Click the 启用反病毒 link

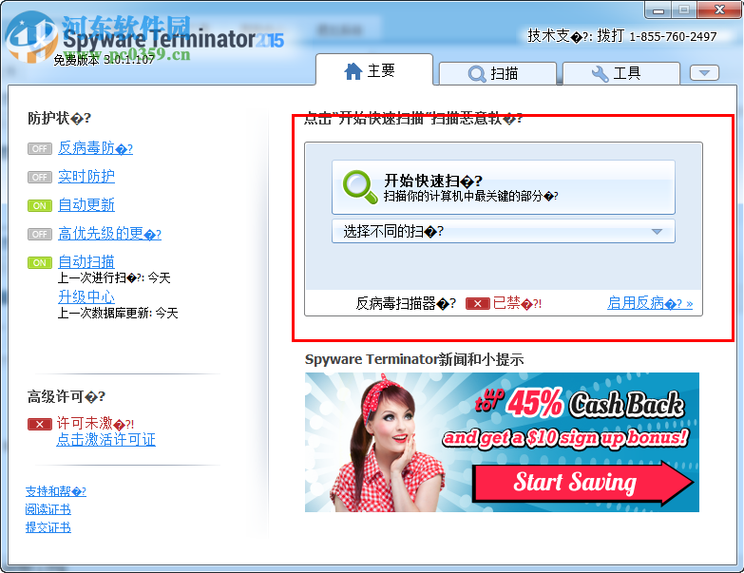coord(650,302)
